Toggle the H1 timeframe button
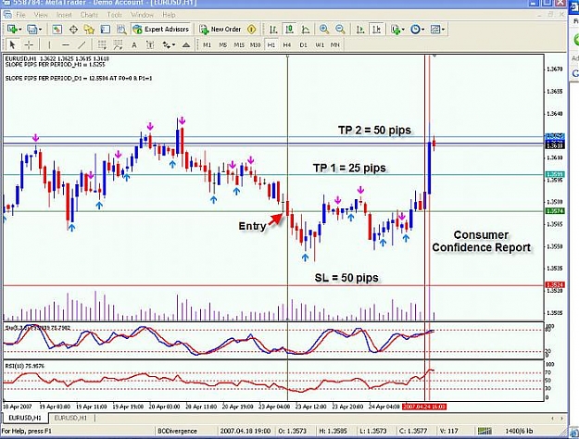The width and height of the screenshot is (579, 439). (x=271, y=45)
